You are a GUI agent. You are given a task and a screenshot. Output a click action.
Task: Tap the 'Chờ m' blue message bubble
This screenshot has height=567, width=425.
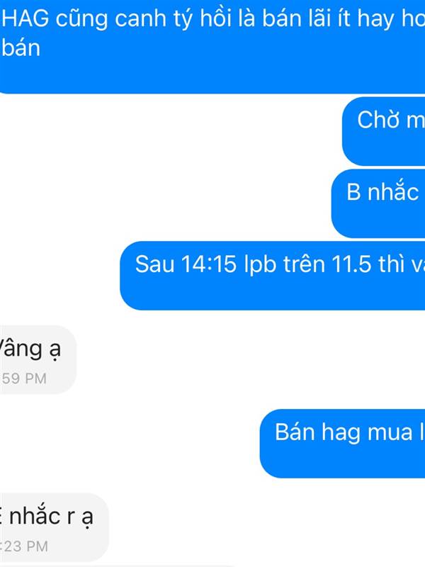click(383, 131)
